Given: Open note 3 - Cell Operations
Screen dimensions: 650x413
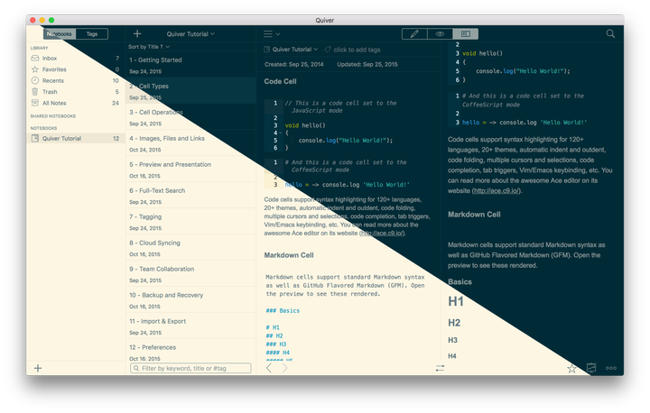Looking at the screenshot, I should pyautogui.click(x=190, y=116).
